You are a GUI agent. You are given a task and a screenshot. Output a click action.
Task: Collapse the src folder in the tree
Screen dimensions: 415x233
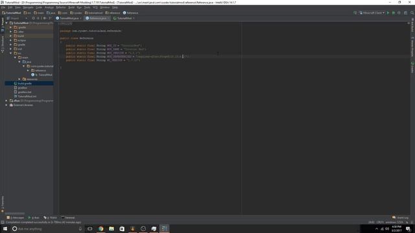[11, 53]
